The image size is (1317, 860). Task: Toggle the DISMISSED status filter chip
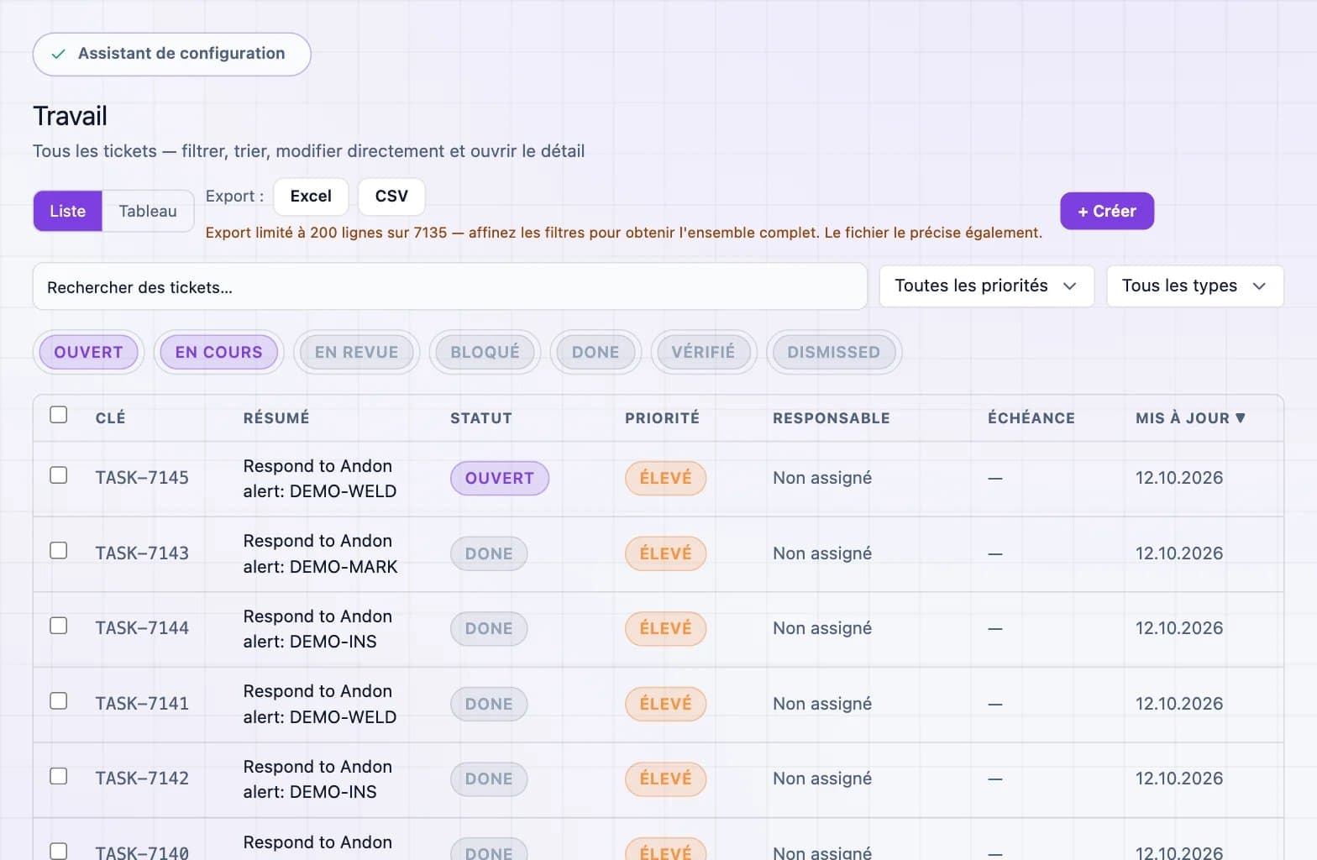click(833, 352)
